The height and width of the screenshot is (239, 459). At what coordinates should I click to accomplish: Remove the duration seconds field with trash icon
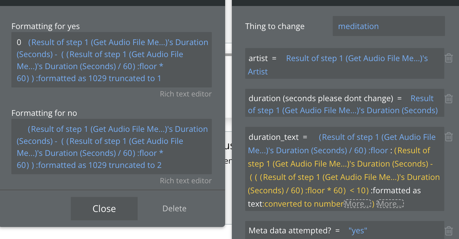pos(449,98)
